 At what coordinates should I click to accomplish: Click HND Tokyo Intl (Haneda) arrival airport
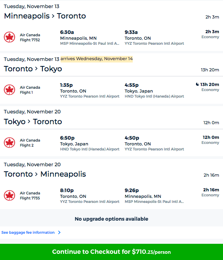pyautogui.click(x=154, y=96)
